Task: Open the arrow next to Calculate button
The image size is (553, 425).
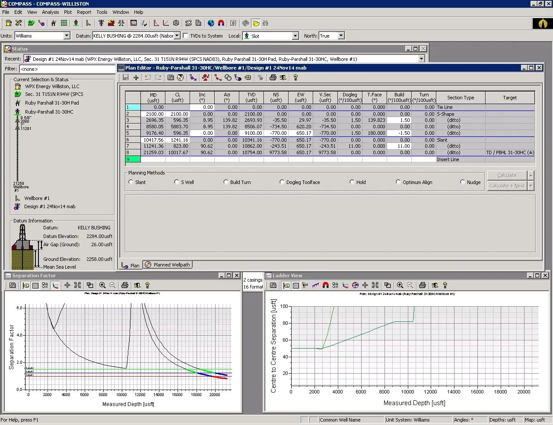Action: coord(531,175)
